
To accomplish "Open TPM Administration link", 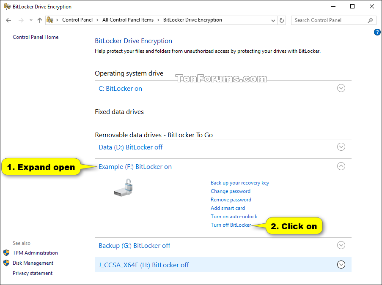I will [x=36, y=253].
